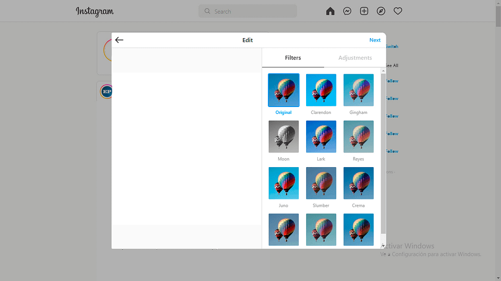Click the filter list scrollbar up arrow
This screenshot has width=501, height=281.
(x=383, y=71)
